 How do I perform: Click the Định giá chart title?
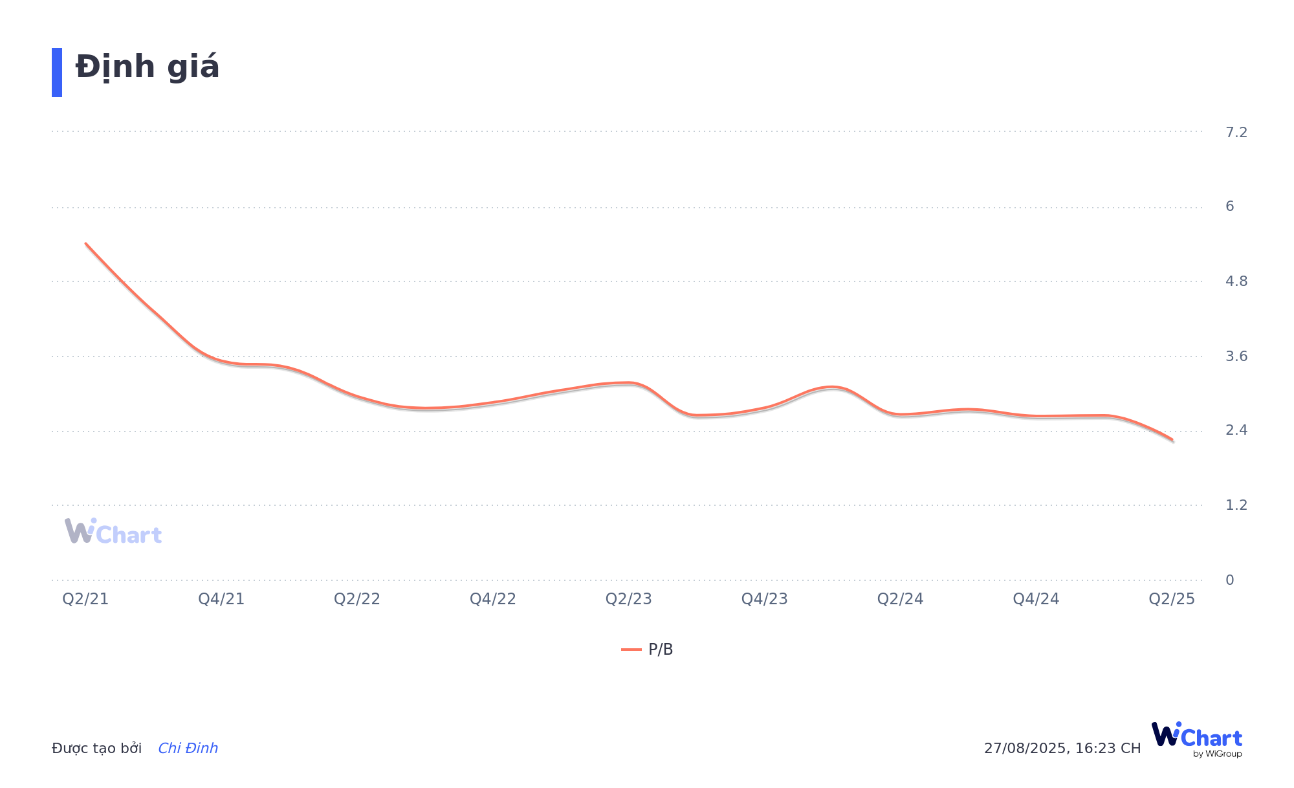coord(148,67)
